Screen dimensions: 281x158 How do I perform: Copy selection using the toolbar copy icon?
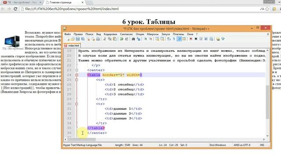110,39
